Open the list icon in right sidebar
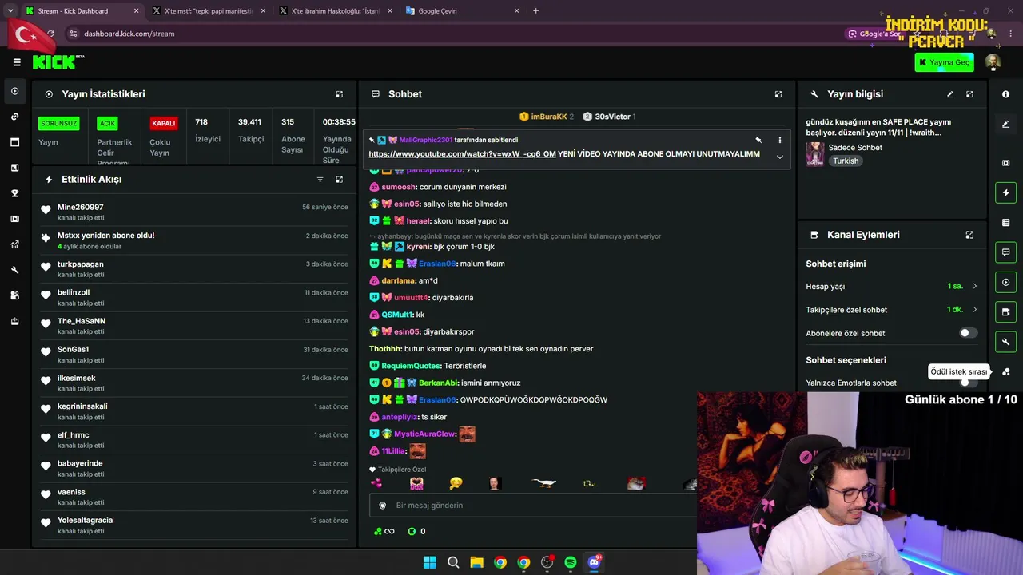The height and width of the screenshot is (575, 1023). 1005,222
